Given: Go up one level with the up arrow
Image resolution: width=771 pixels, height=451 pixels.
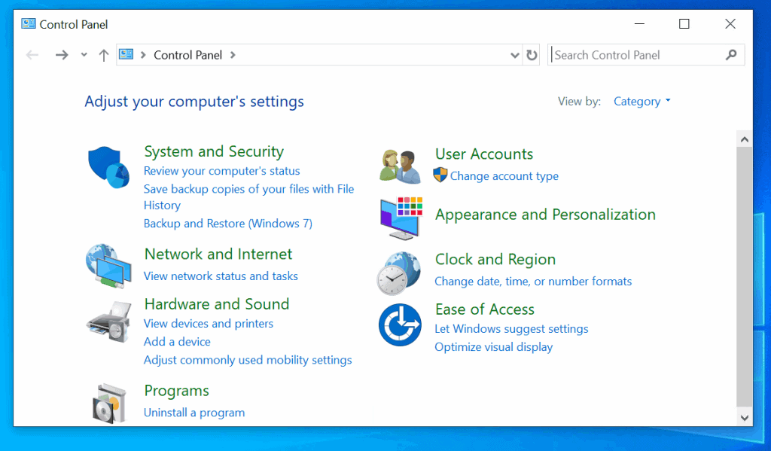Looking at the screenshot, I should 103,55.
